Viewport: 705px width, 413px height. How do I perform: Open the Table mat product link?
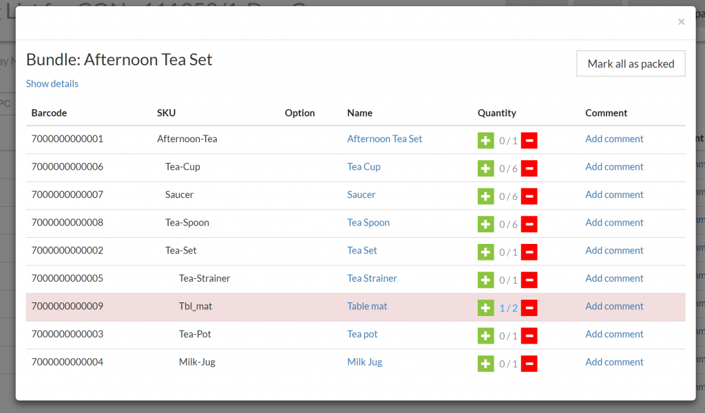point(367,306)
